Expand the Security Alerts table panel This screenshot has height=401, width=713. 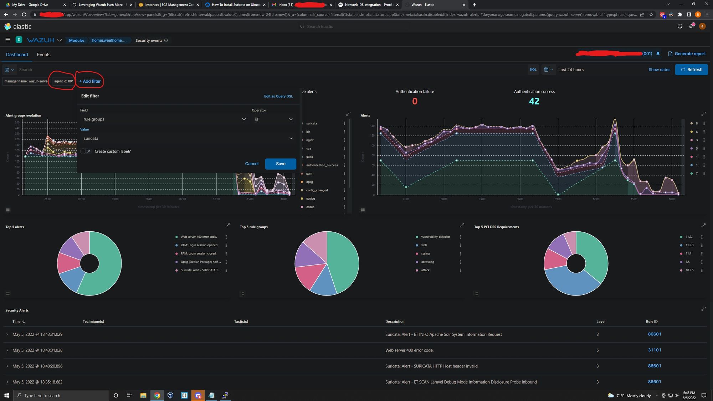703,309
